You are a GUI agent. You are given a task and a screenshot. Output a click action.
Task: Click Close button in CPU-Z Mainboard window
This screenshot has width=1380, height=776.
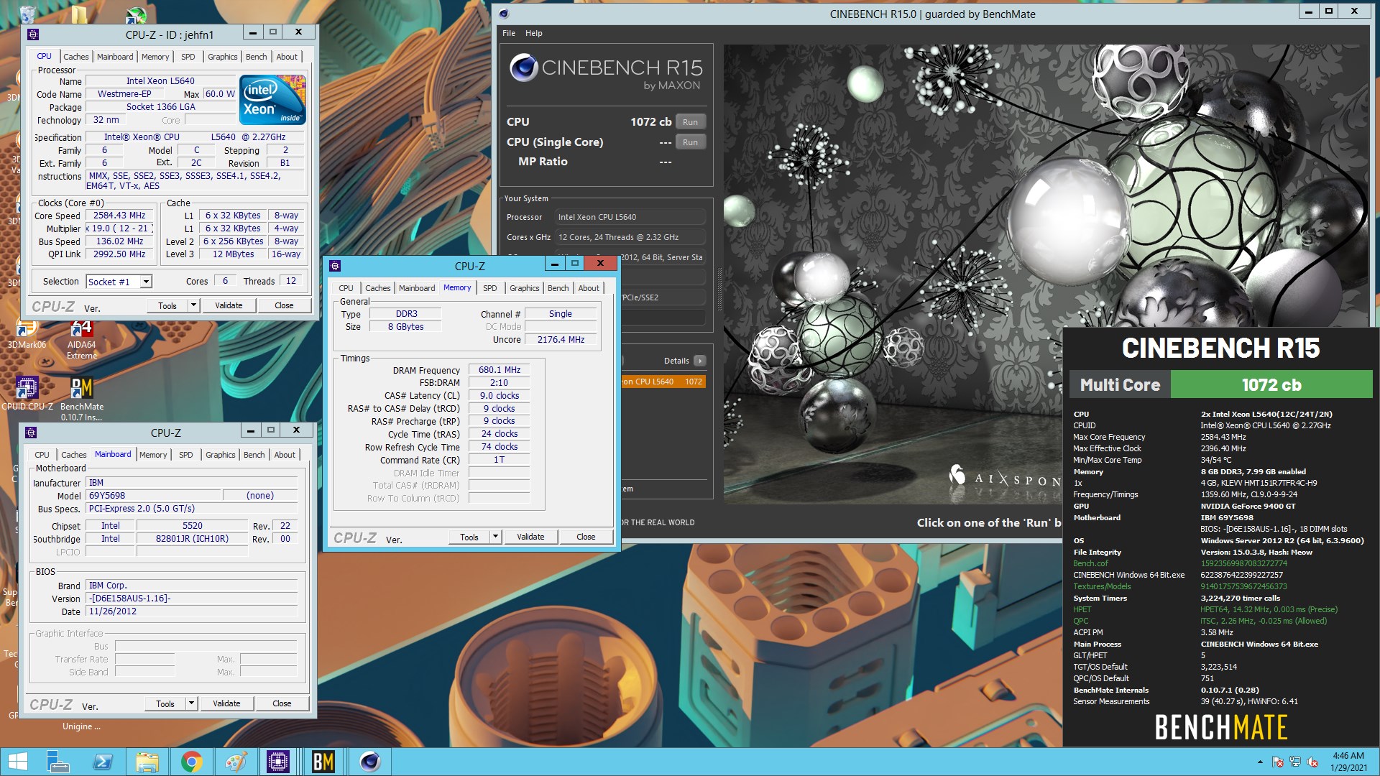[x=282, y=703]
